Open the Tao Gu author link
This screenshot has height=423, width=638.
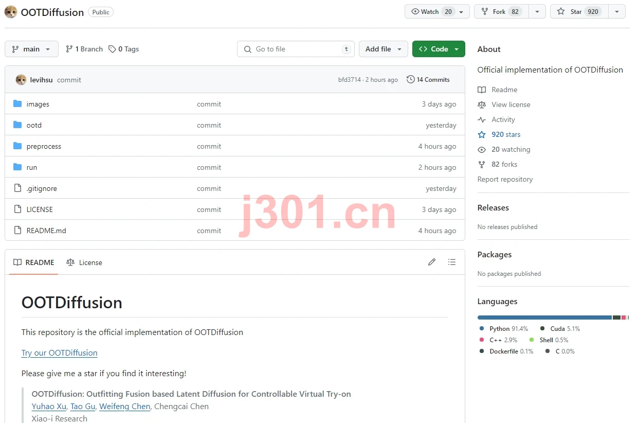tap(83, 407)
